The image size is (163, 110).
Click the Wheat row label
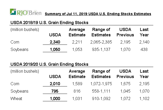tap(16, 98)
